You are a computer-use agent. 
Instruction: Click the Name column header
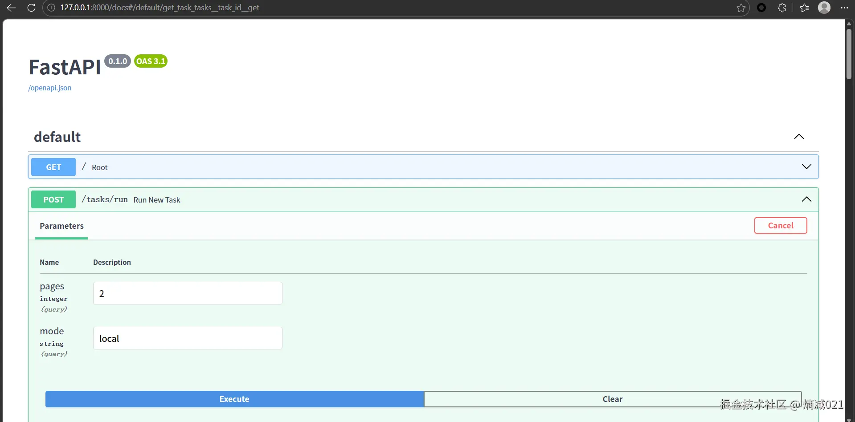pos(49,262)
